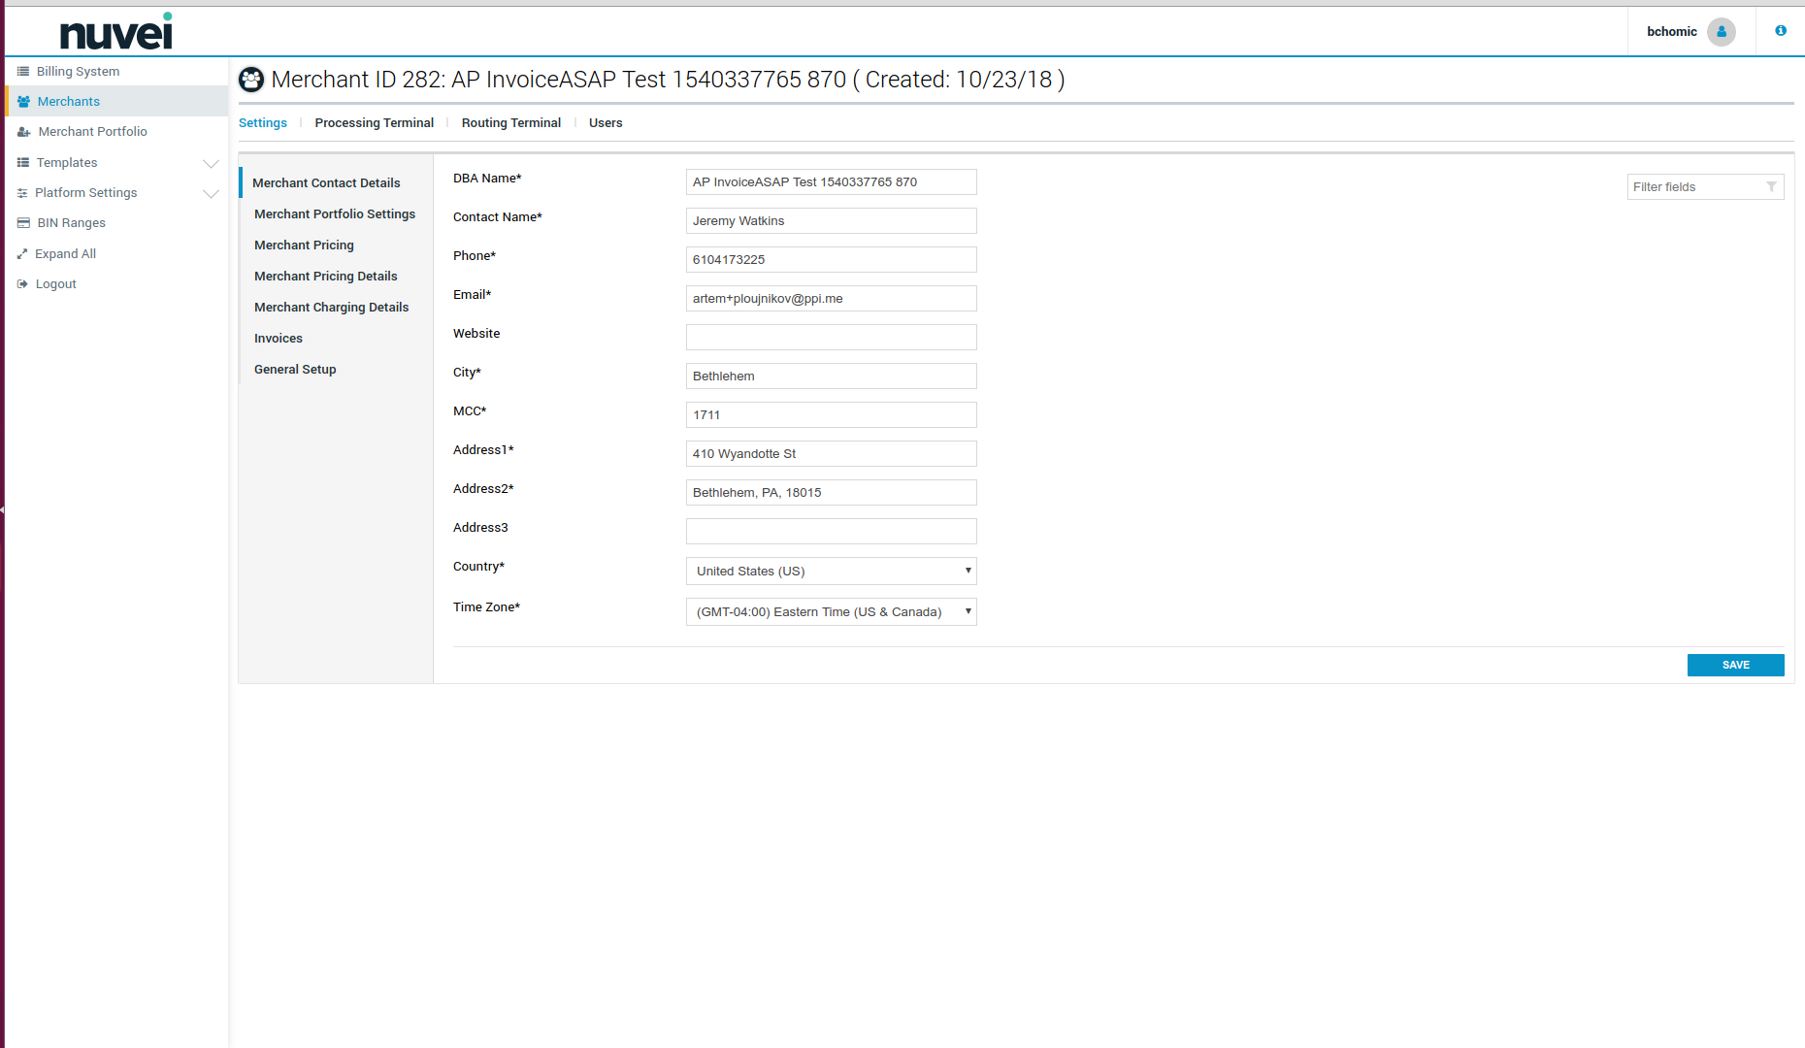This screenshot has height=1048, width=1805.
Task: Focus the Address1 field
Action: click(x=832, y=454)
